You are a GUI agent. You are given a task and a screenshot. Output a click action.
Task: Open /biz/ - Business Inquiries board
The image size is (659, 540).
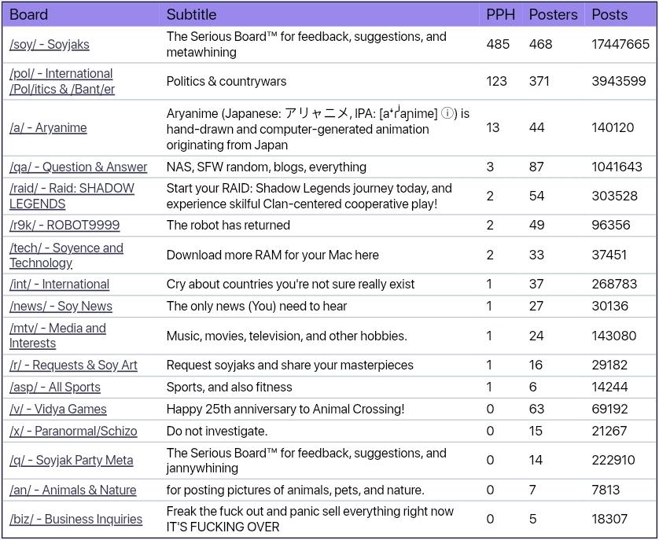(x=75, y=519)
